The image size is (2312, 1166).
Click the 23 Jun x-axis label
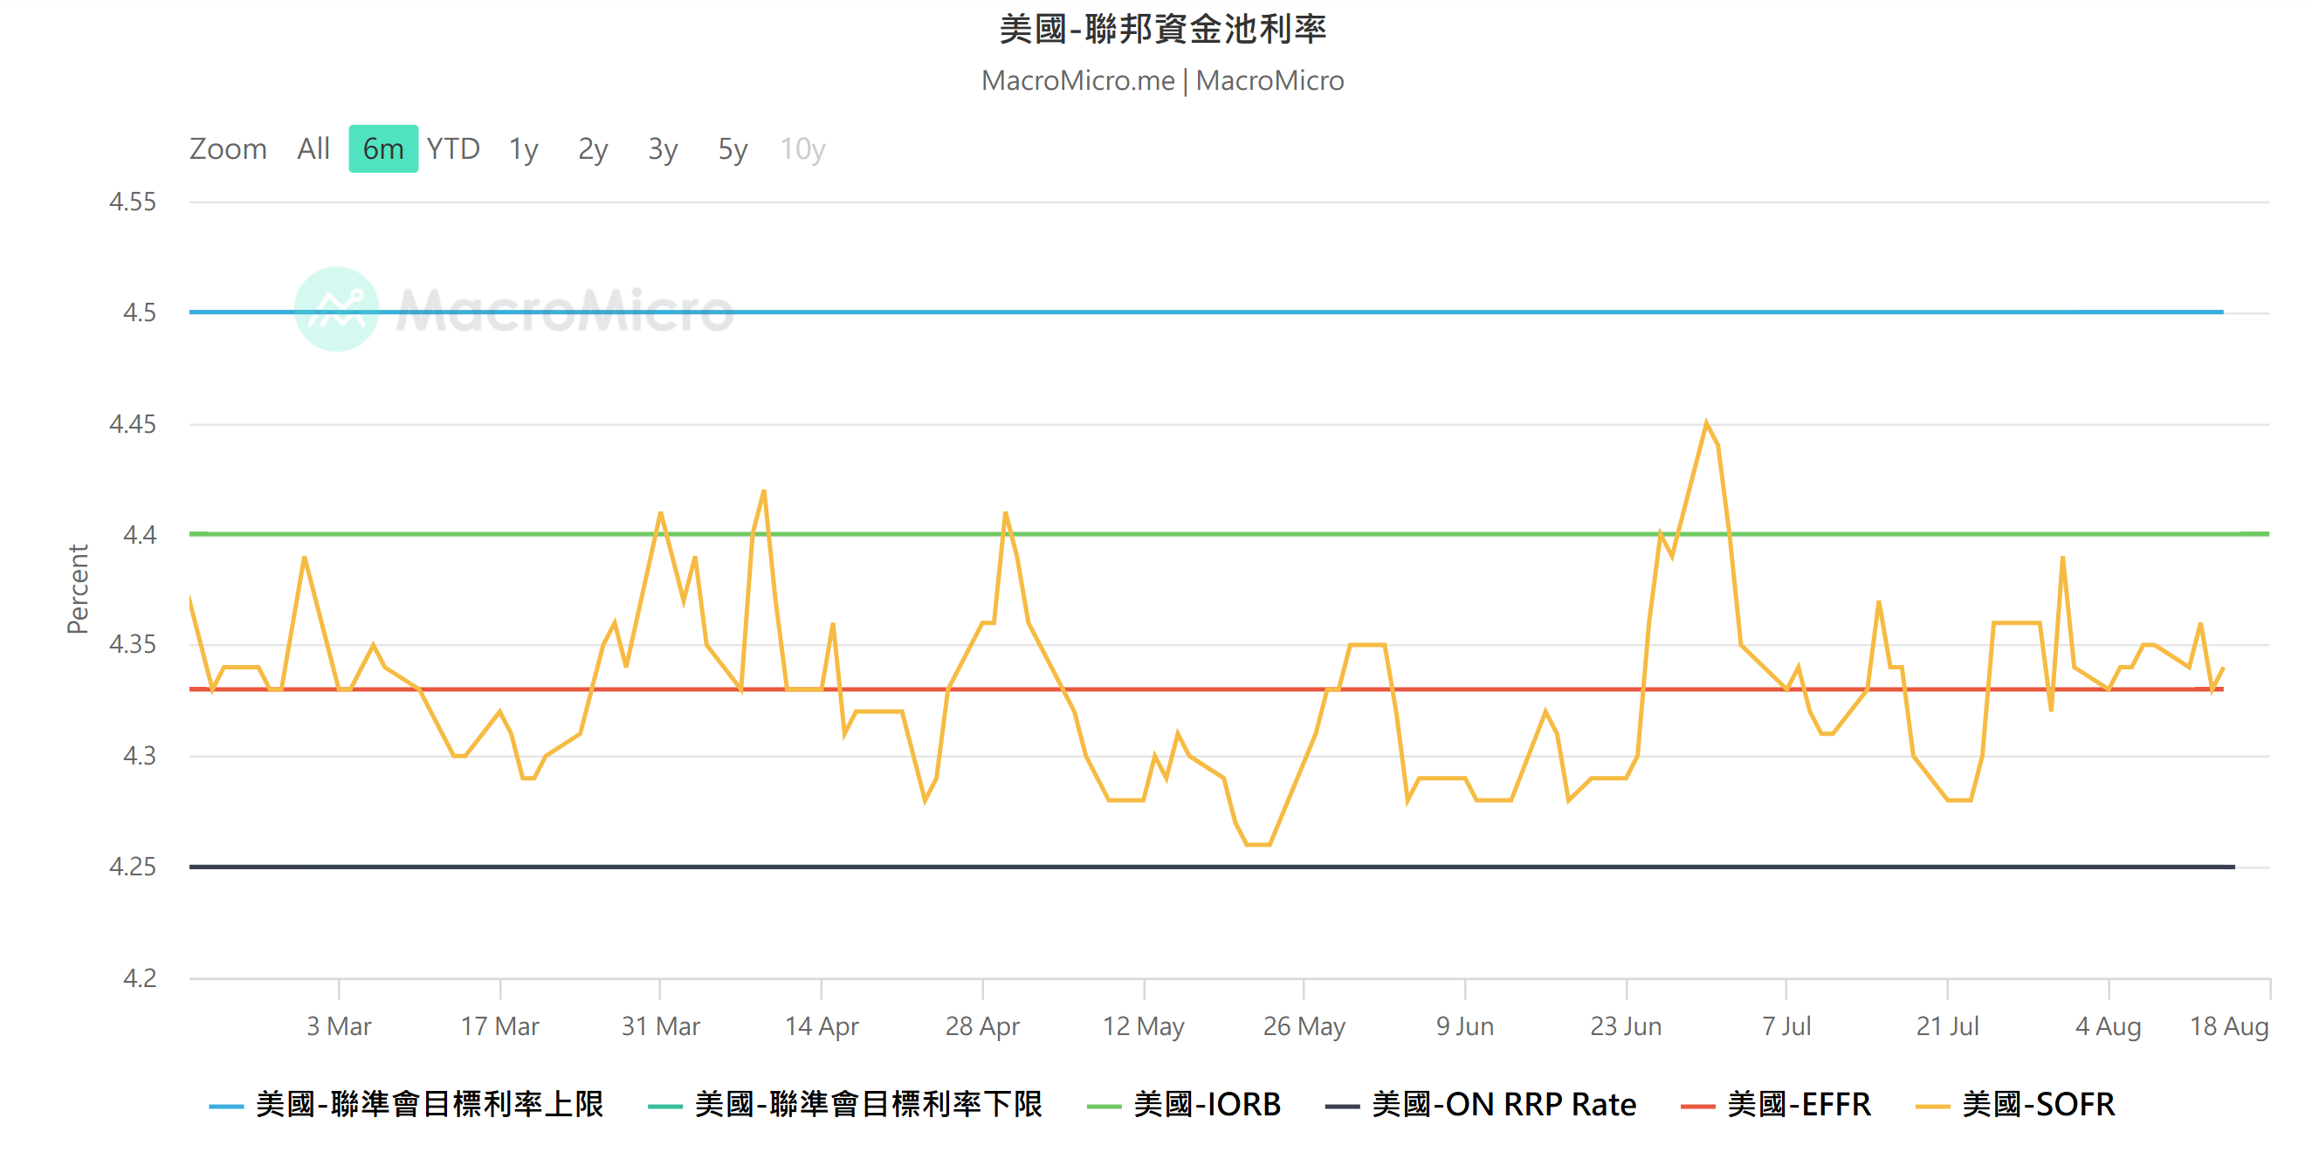(x=1626, y=1026)
